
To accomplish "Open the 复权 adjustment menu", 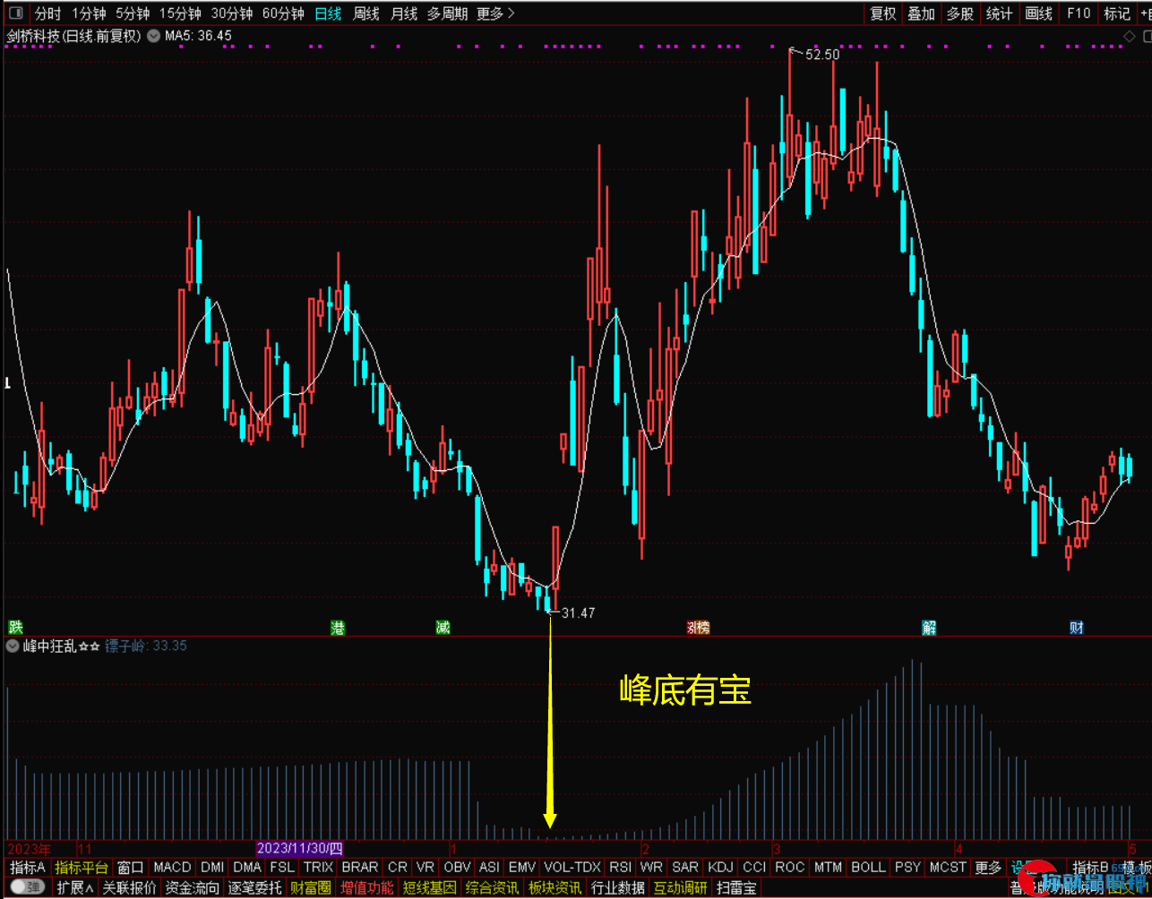I will pyautogui.click(x=882, y=13).
